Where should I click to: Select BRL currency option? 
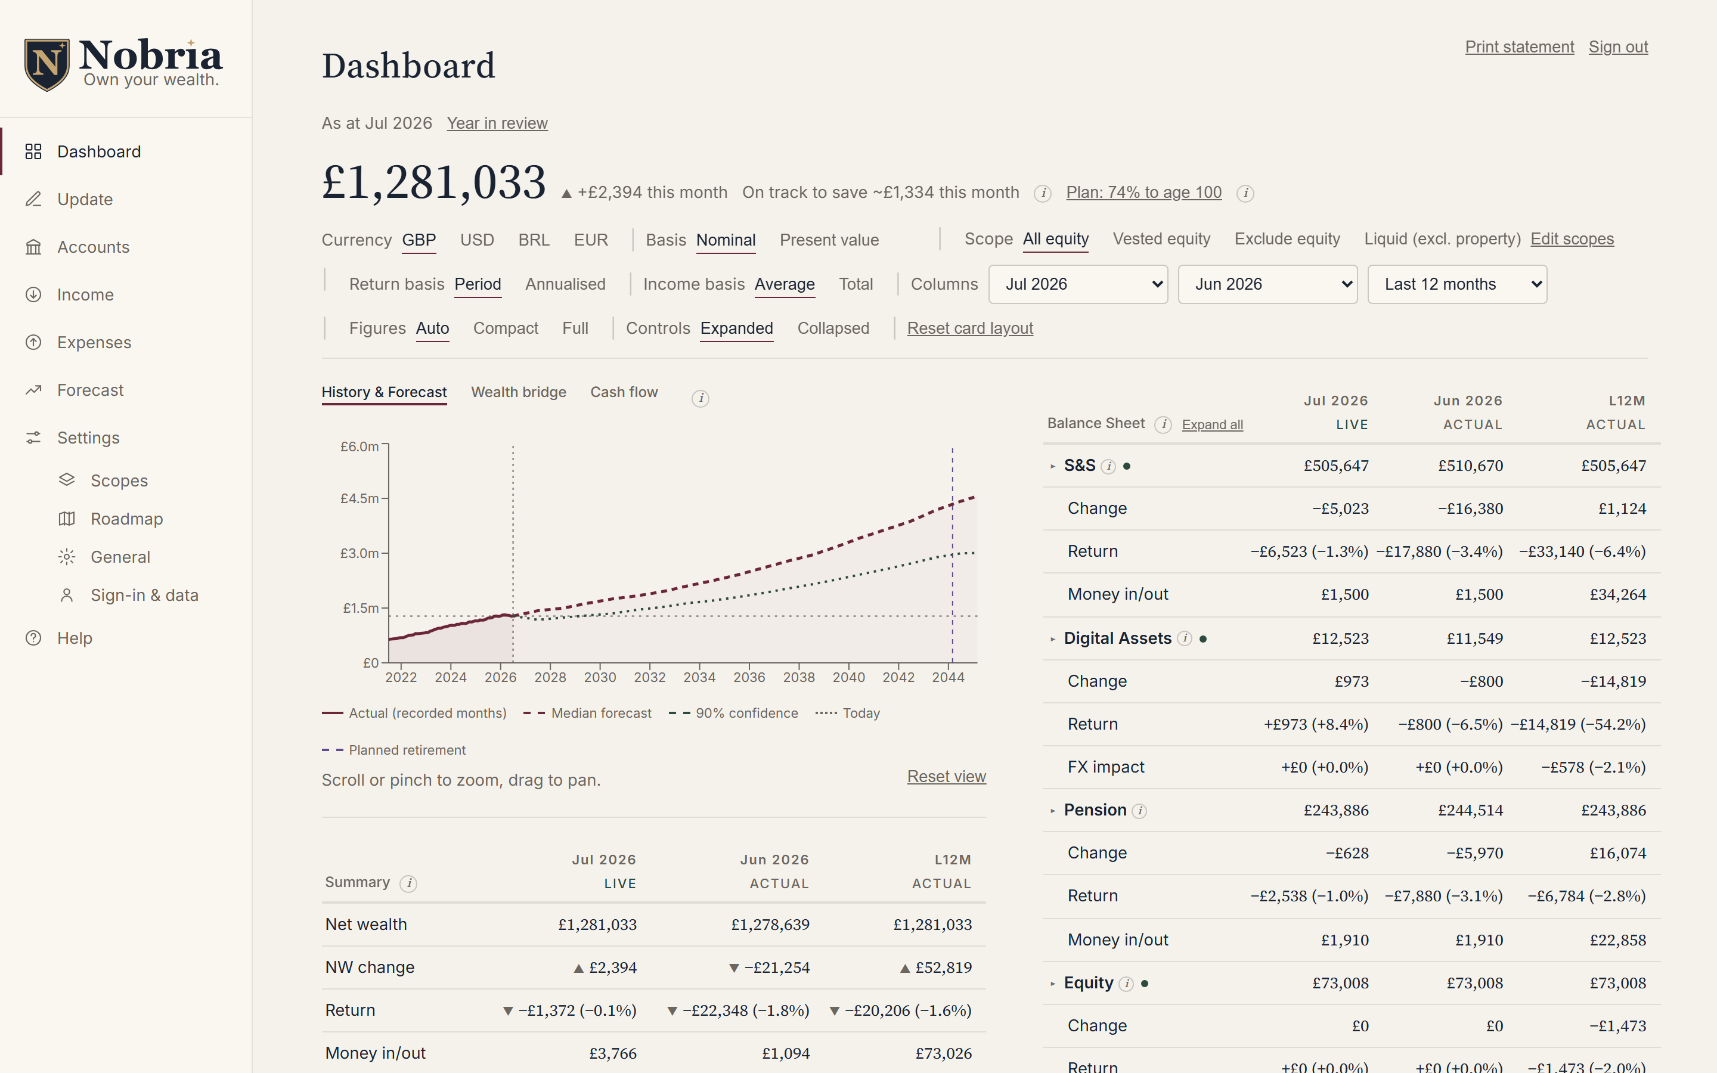tap(534, 240)
